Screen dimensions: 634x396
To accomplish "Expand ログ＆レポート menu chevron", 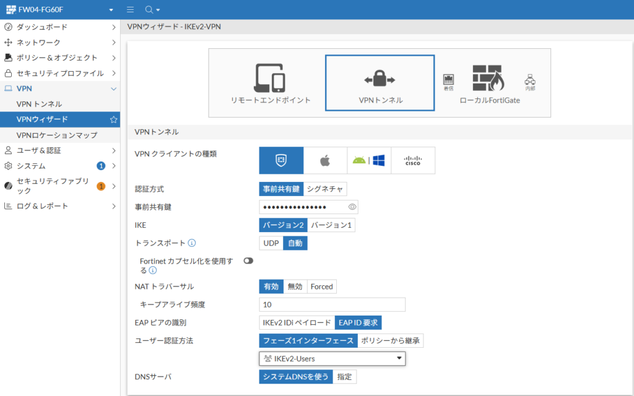I will 114,206.
